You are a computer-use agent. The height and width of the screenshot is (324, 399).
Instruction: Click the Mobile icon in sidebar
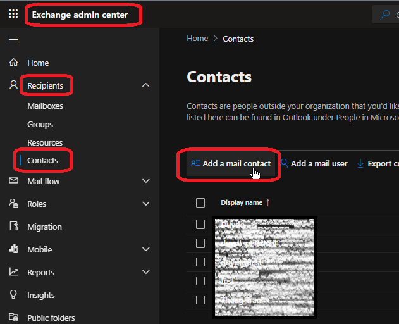13,249
